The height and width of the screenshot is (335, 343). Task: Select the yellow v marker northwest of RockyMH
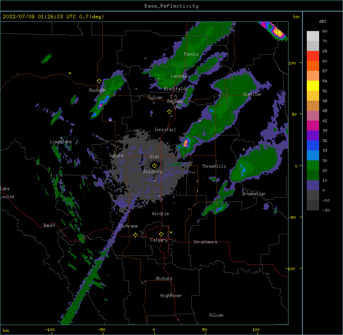click(70, 73)
